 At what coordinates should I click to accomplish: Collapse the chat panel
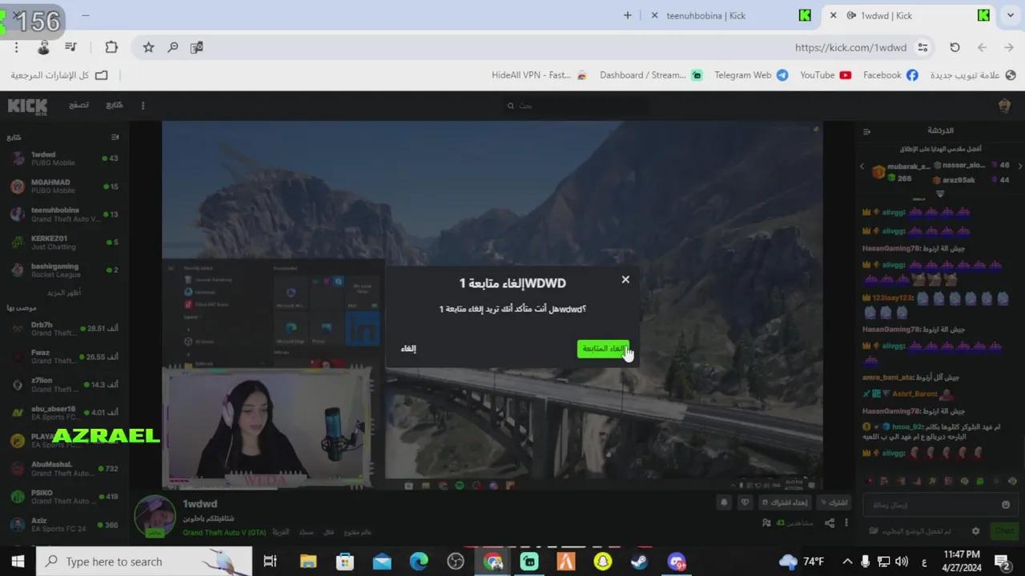[x=866, y=131]
